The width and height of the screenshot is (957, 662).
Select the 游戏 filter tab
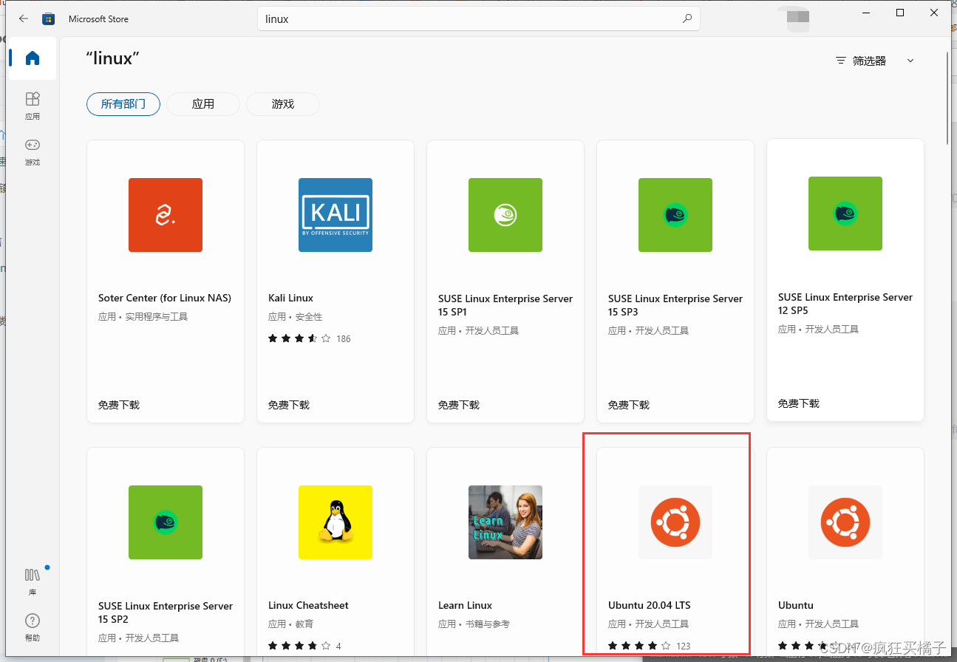pyautogui.click(x=283, y=104)
